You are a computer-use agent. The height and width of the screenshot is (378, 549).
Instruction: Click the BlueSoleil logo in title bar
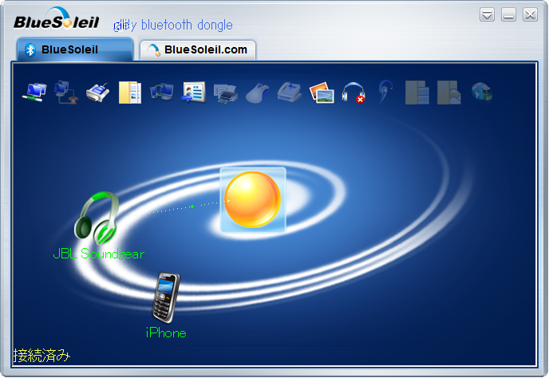[x=56, y=22]
